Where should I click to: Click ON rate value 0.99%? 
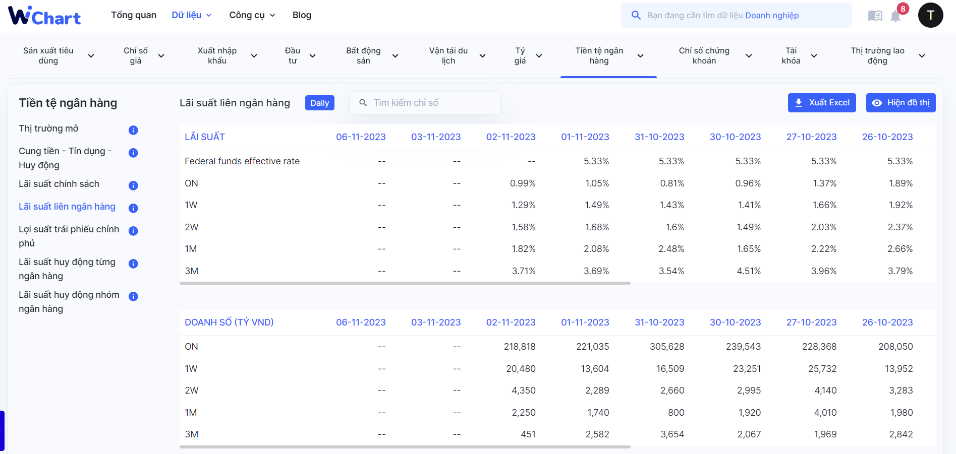(x=523, y=183)
